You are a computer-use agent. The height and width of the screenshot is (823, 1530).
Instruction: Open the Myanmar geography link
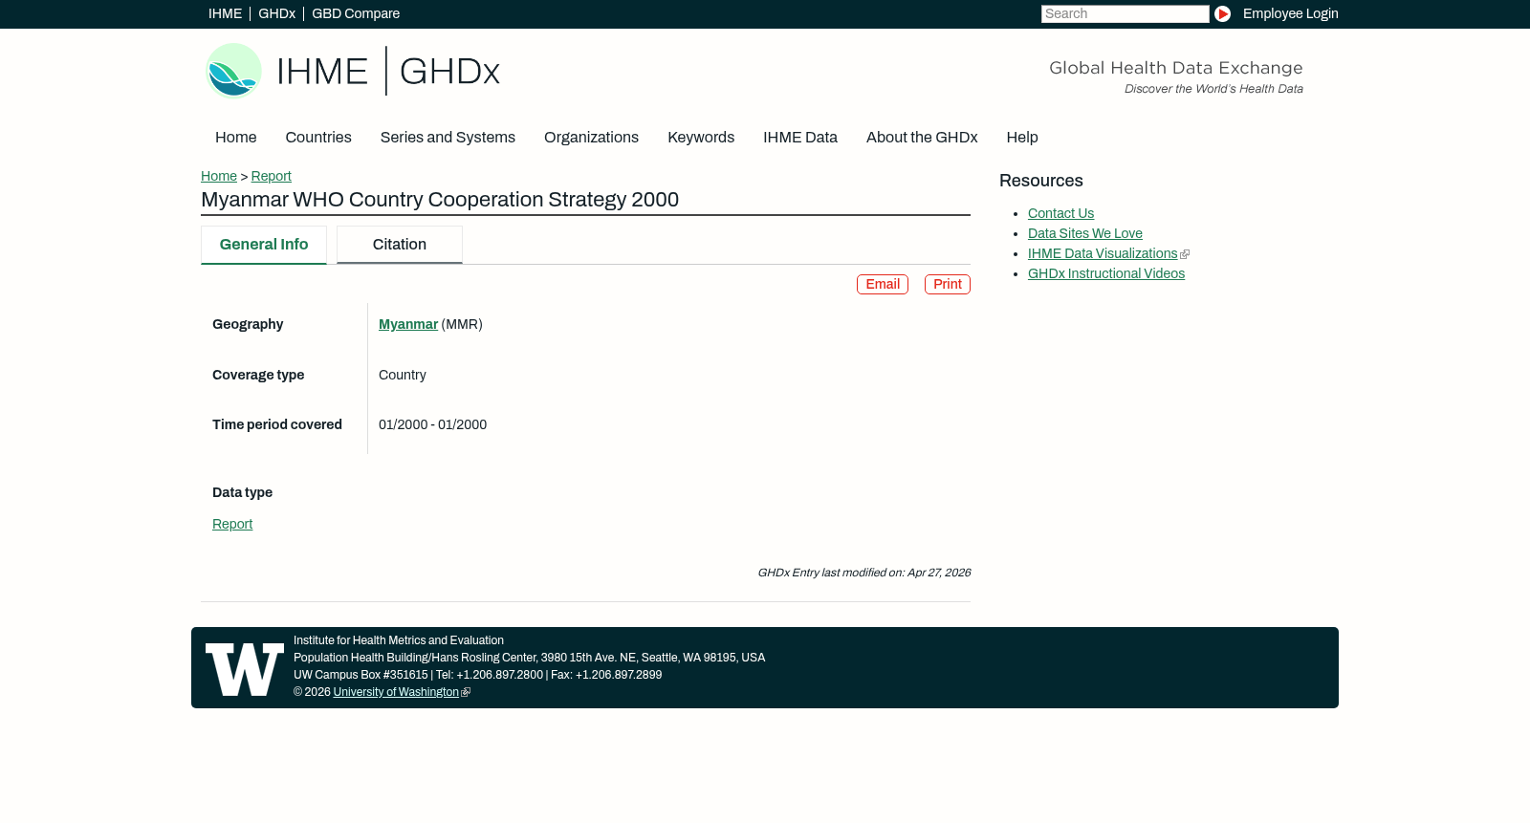pyautogui.click(x=408, y=325)
